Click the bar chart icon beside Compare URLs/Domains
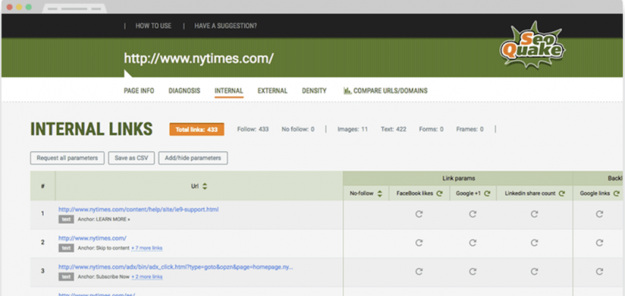 coord(347,91)
